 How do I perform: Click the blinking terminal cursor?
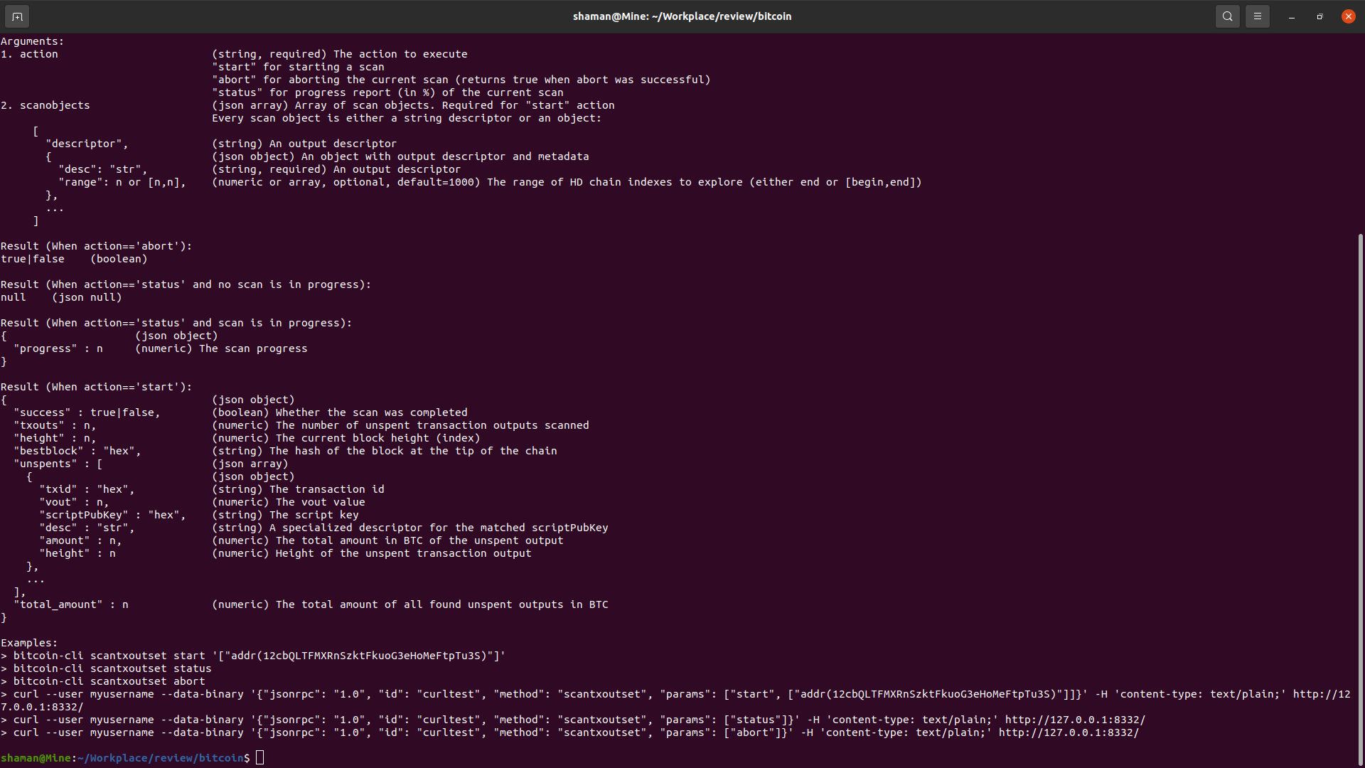click(259, 757)
